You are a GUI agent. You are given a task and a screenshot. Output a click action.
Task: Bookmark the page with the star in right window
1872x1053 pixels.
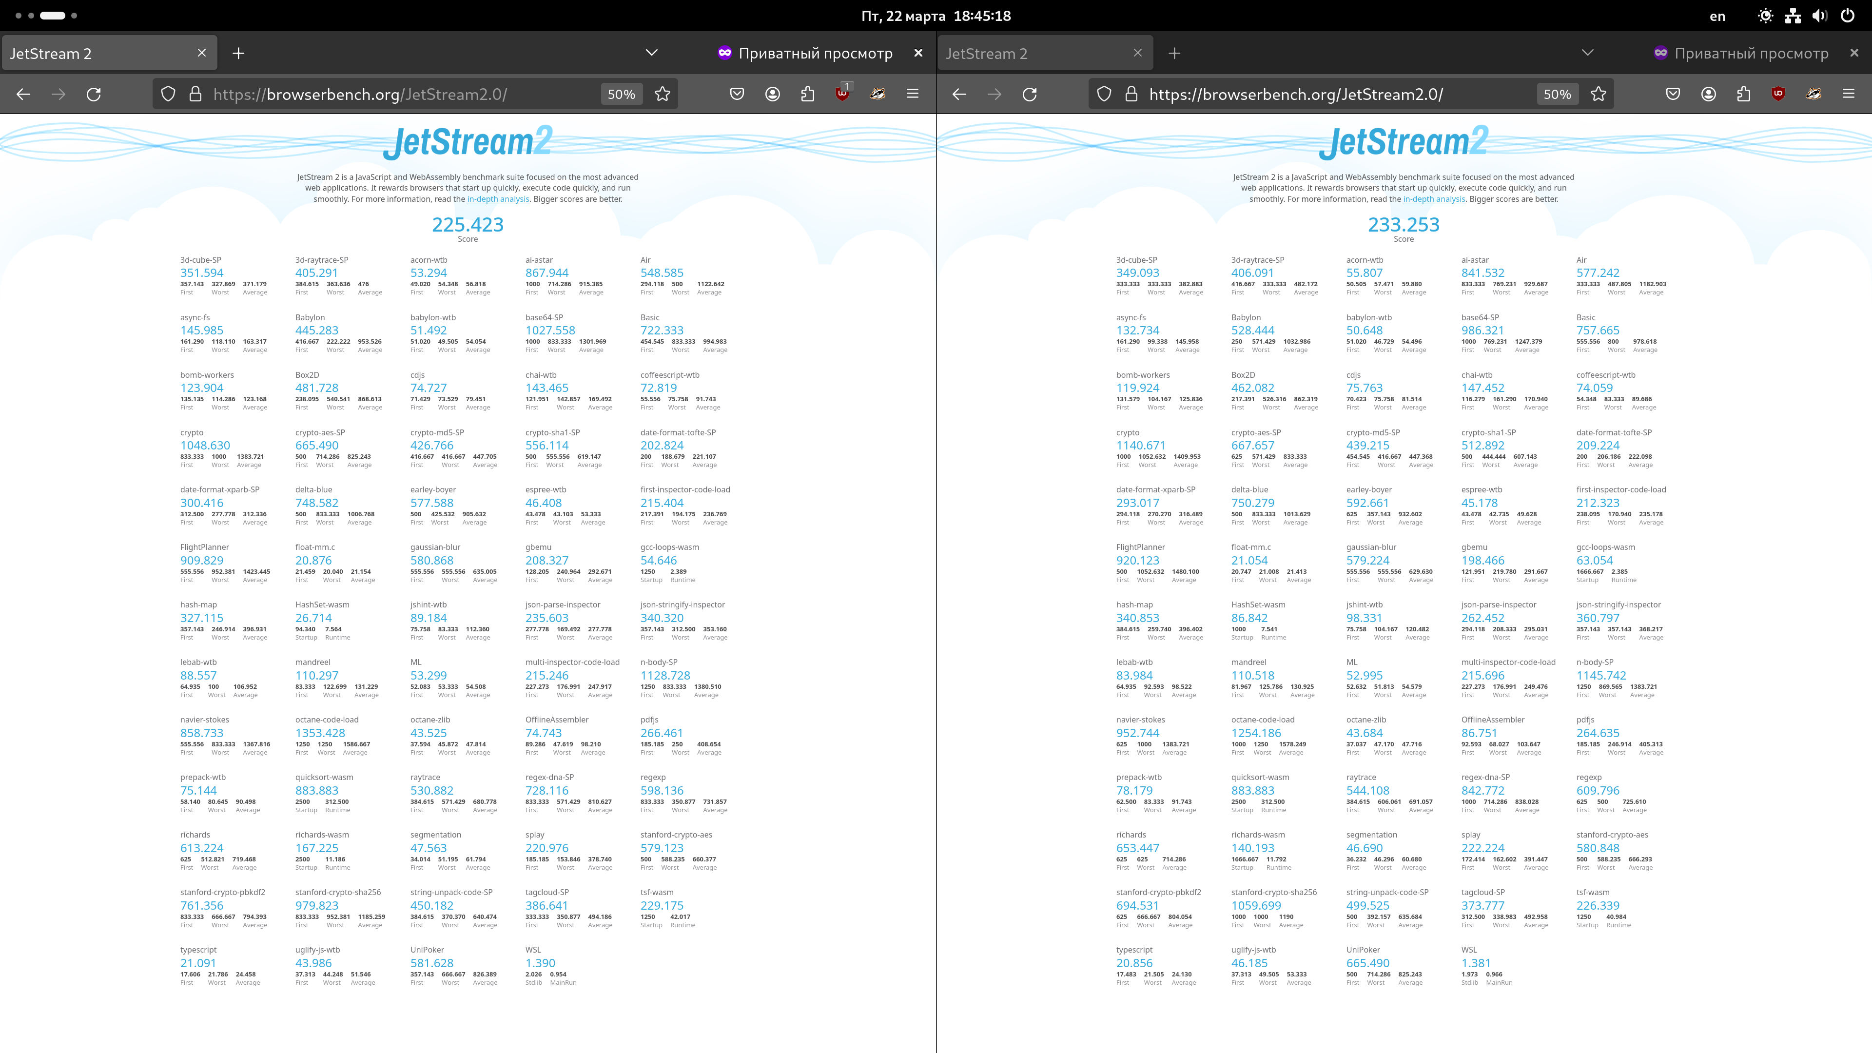pyautogui.click(x=1598, y=94)
